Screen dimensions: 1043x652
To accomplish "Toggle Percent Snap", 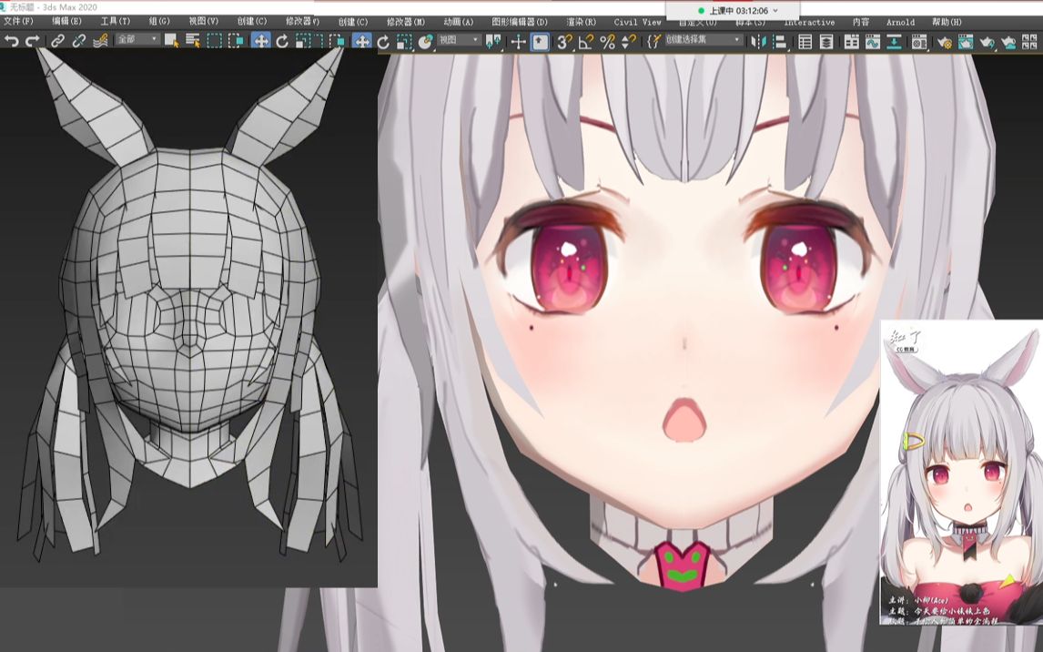I will click(x=607, y=42).
